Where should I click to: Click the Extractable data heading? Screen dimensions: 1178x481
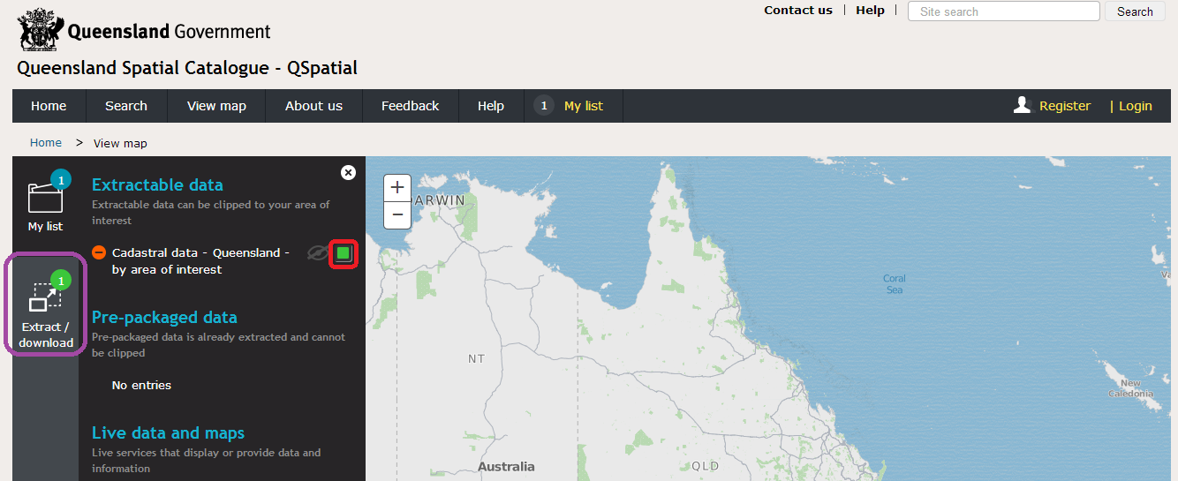[x=157, y=185]
